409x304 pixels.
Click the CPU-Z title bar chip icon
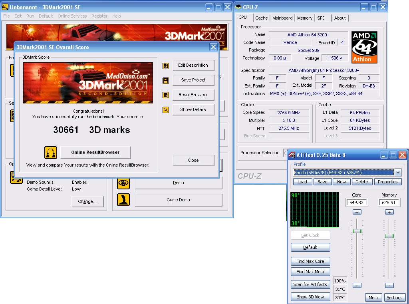point(238,7)
